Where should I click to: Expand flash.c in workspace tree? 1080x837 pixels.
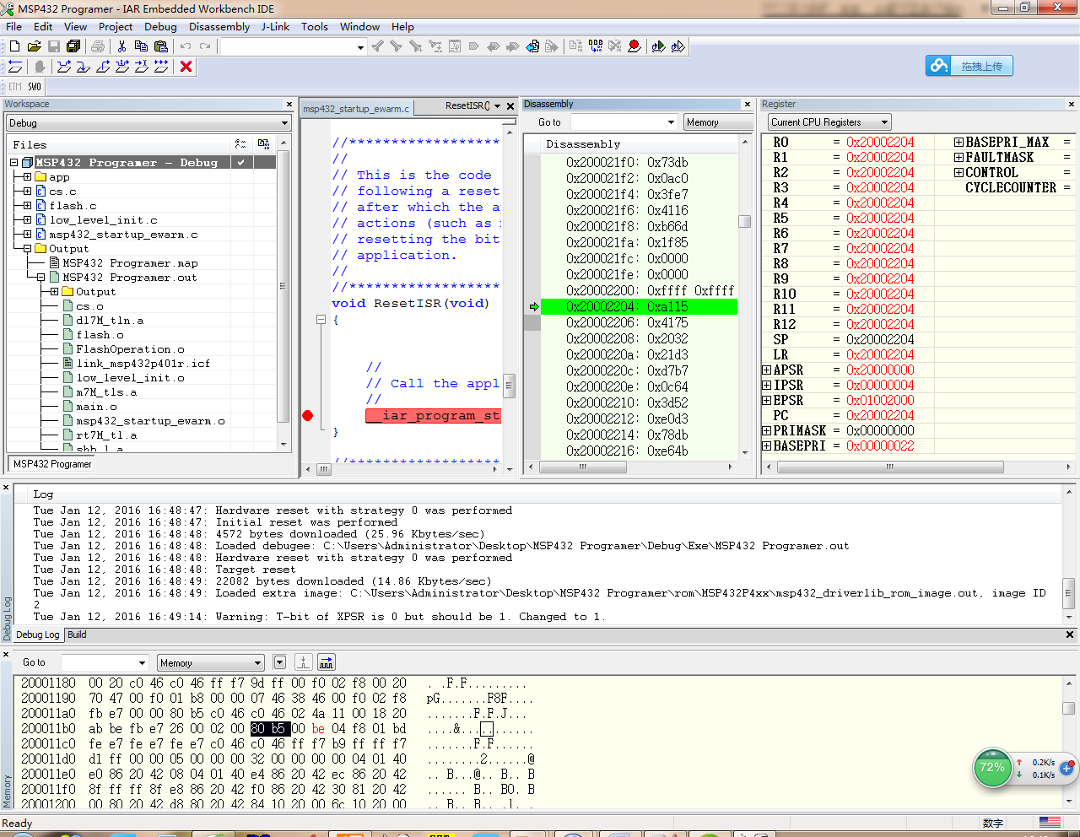[x=28, y=206]
